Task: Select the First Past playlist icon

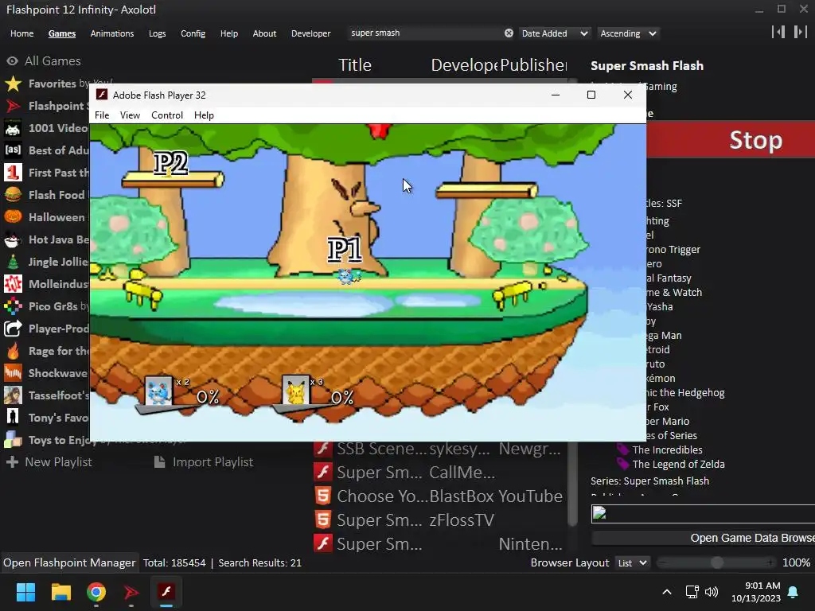Action: 13,173
